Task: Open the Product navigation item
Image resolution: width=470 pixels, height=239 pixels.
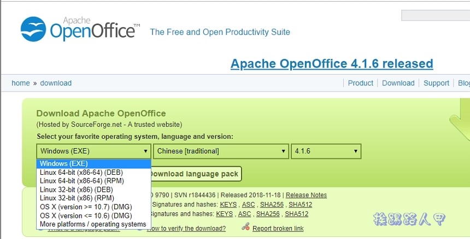Action: pyautogui.click(x=360, y=83)
